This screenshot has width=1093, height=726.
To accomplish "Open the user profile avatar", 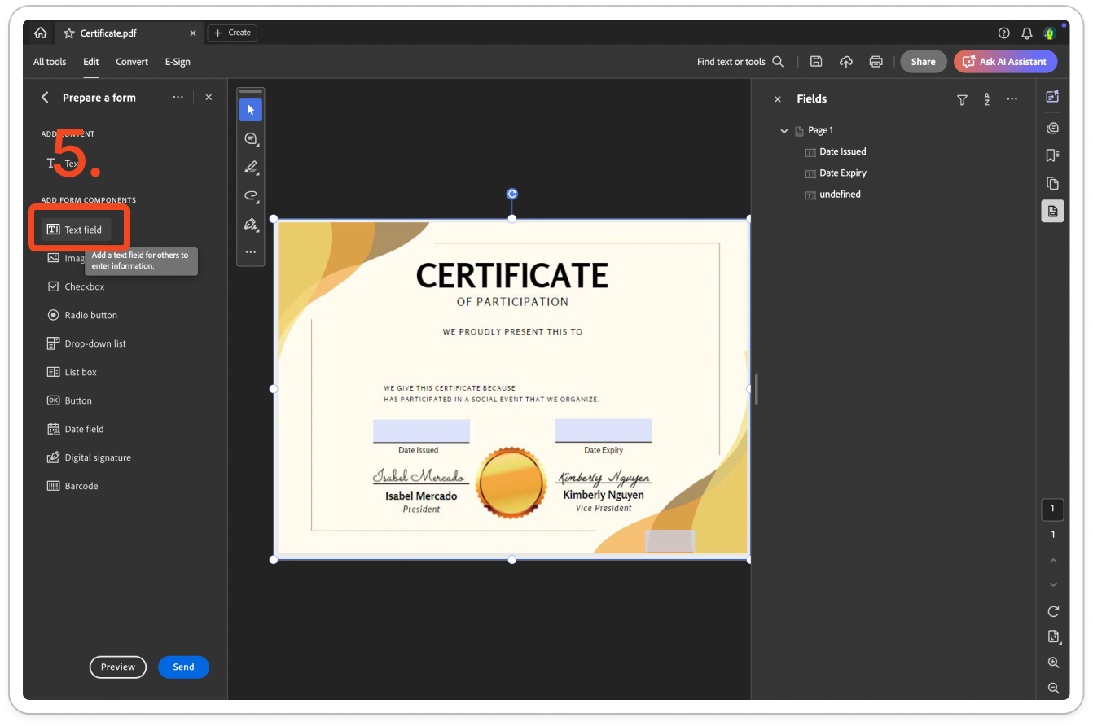I will (x=1050, y=33).
